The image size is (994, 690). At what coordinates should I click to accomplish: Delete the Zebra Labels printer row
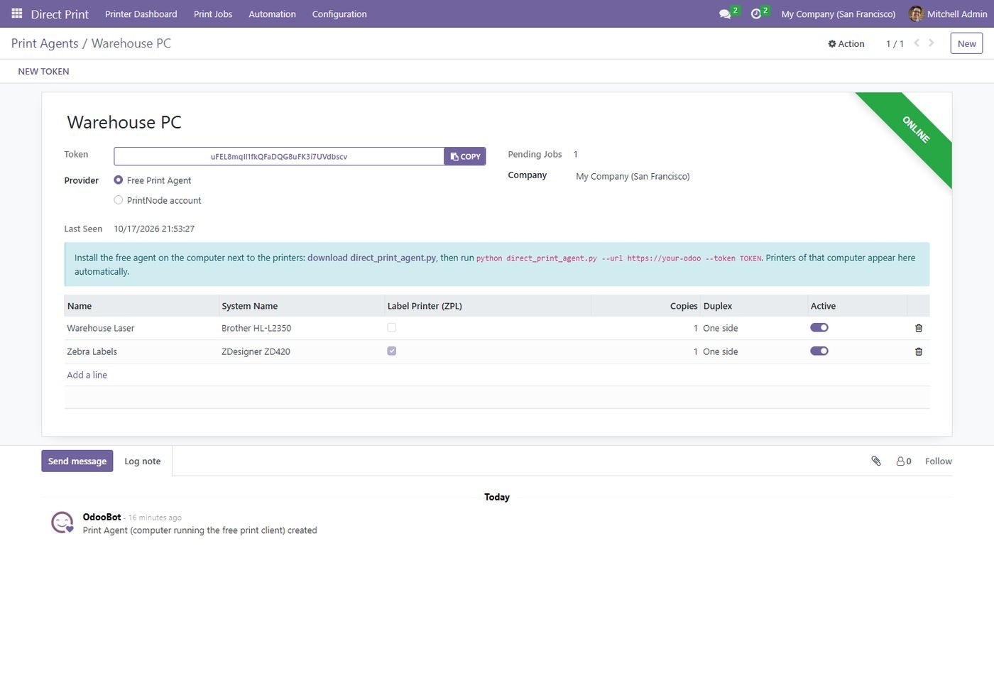pos(919,351)
